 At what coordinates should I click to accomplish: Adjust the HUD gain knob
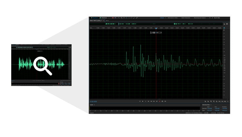click(154, 33)
